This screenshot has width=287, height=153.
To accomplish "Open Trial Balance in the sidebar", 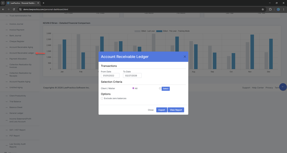I will point(15,102).
